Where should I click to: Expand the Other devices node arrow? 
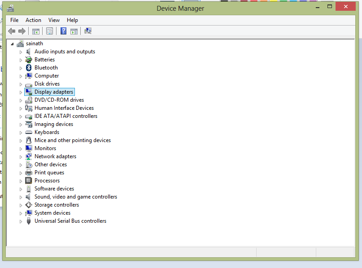point(21,165)
